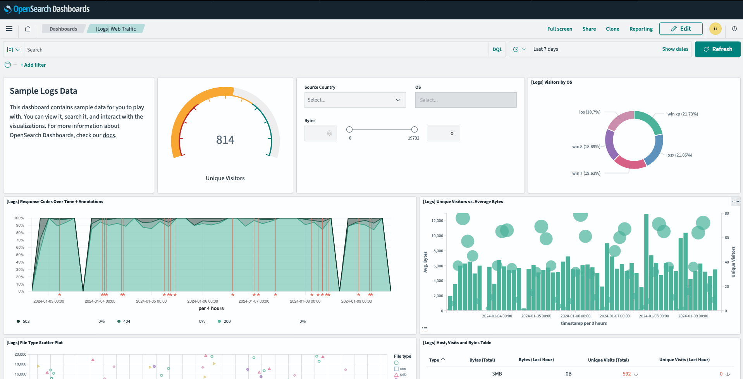This screenshot has width=743, height=379.
Task: Toggle the legend list icon on the Unique Visitors chart
Action: tap(425, 329)
